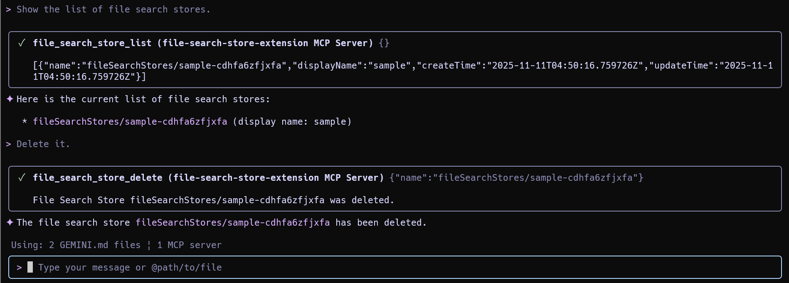789x283 pixels.
Task: Click the checkmark icon beside file_search_store_list
Action: click(22, 43)
